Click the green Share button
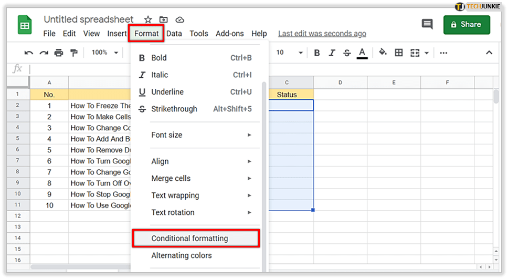 pyautogui.click(x=466, y=24)
